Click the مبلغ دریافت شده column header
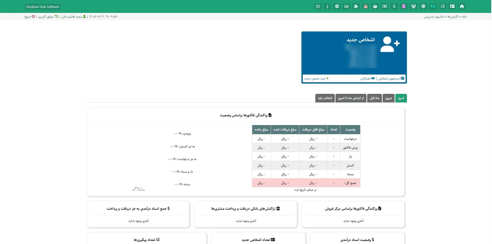Viewport: 492px width, 244px height. (285, 130)
